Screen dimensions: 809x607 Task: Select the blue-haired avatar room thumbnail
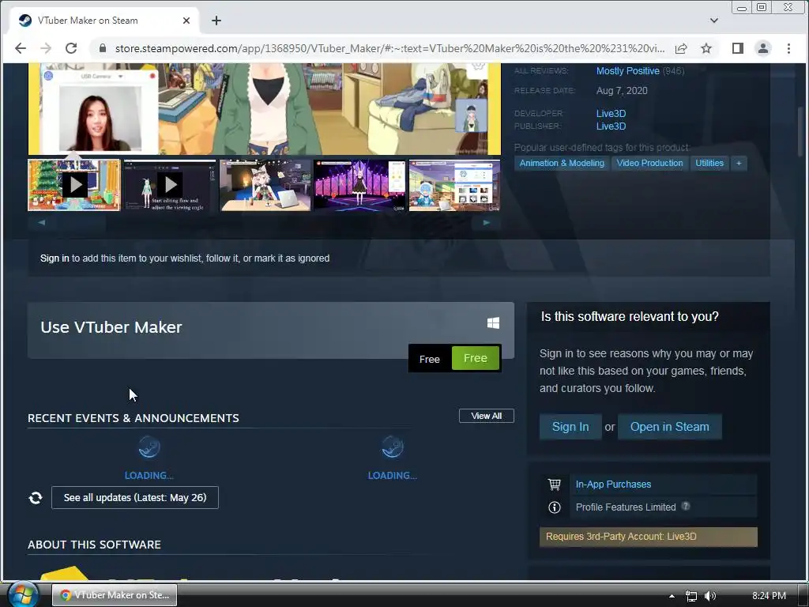click(x=454, y=185)
